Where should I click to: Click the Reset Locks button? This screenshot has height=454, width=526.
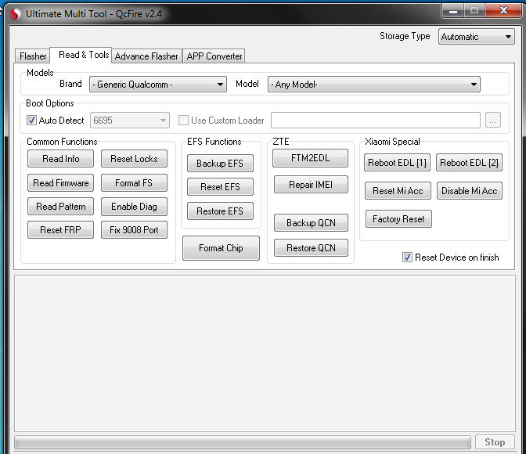click(134, 159)
